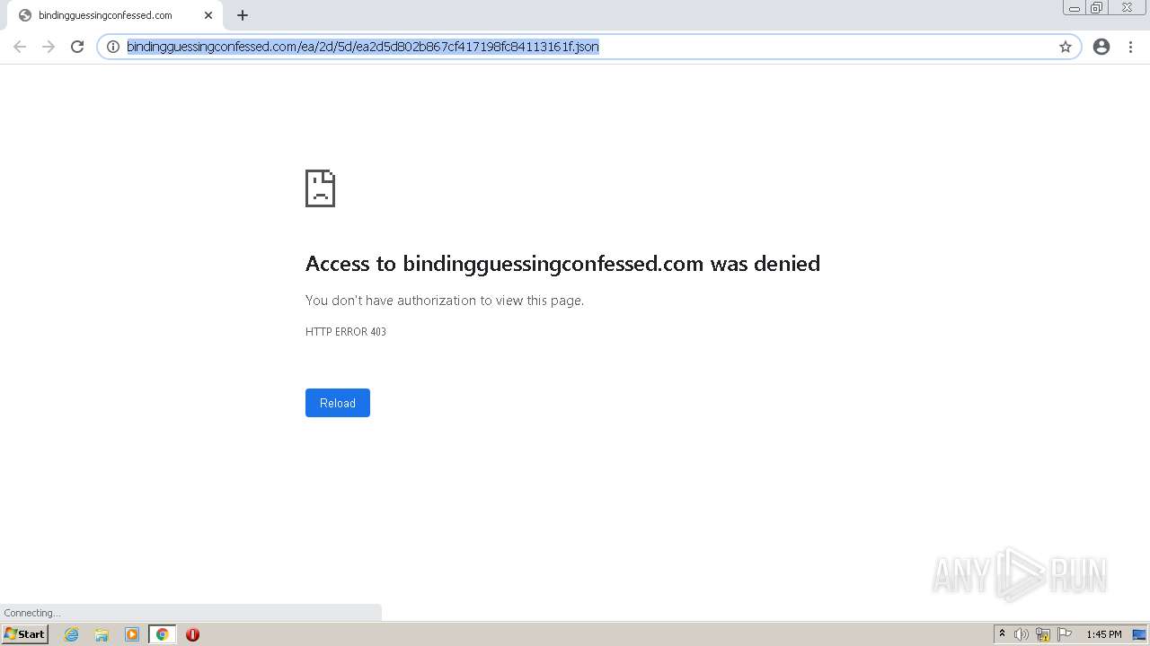Image resolution: width=1150 pixels, height=646 pixels.
Task: Switch to Chrome taskbar button
Action: pos(163,634)
